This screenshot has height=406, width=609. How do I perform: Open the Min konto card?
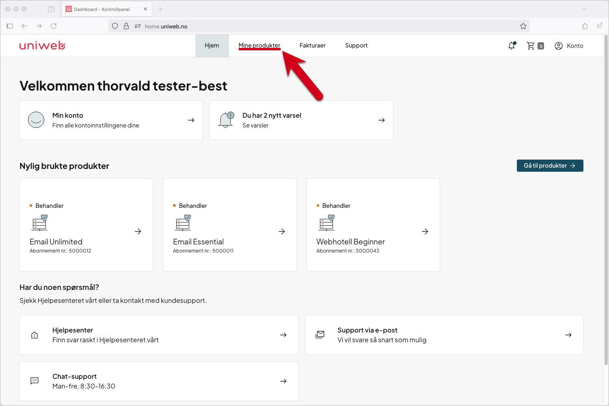pos(111,120)
